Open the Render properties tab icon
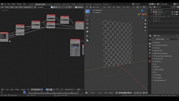The image size is (179, 101). click(150, 44)
